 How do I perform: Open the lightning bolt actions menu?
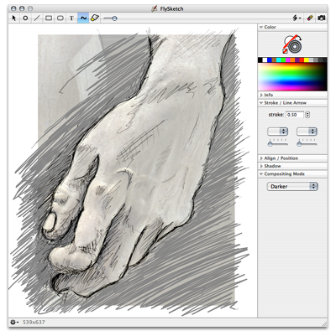[x=297, y=18]
